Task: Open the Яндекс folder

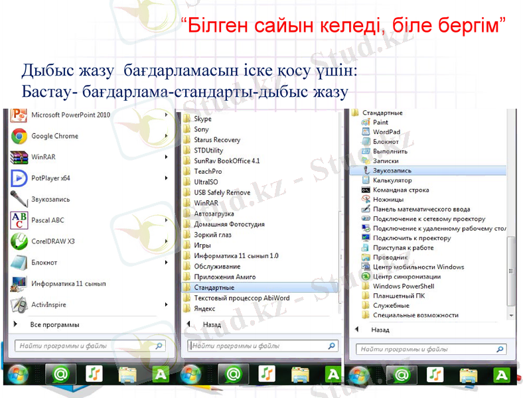Action: 199,308
